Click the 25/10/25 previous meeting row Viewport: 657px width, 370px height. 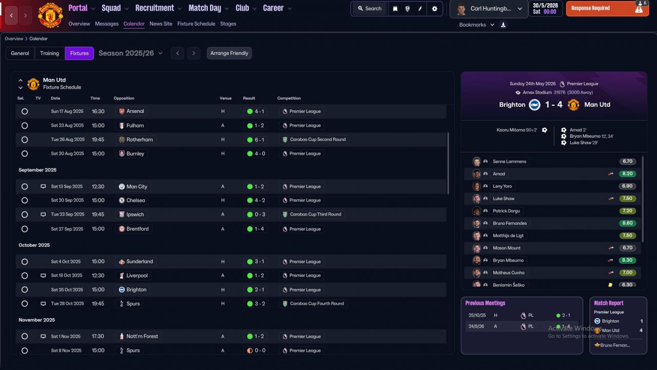click(x=521, y=316)
